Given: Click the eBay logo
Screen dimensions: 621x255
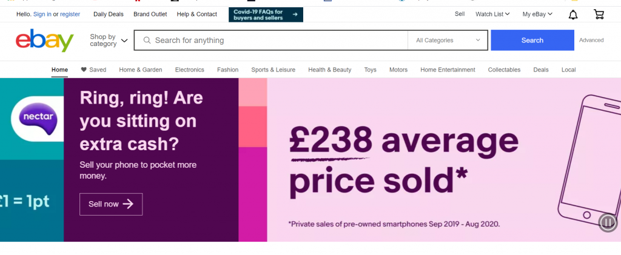Looking at the screenshot, I should 45,41.
